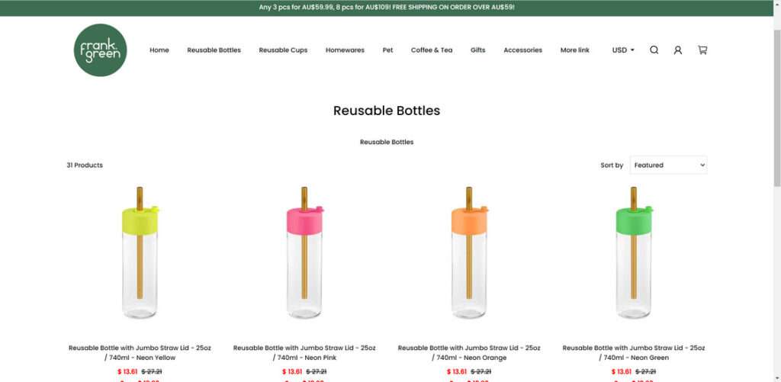Image resolution: width=781 pixels, height=382 pixels.
Task: Open the Reusable Bottles menu item
Action: click(214, 50)
